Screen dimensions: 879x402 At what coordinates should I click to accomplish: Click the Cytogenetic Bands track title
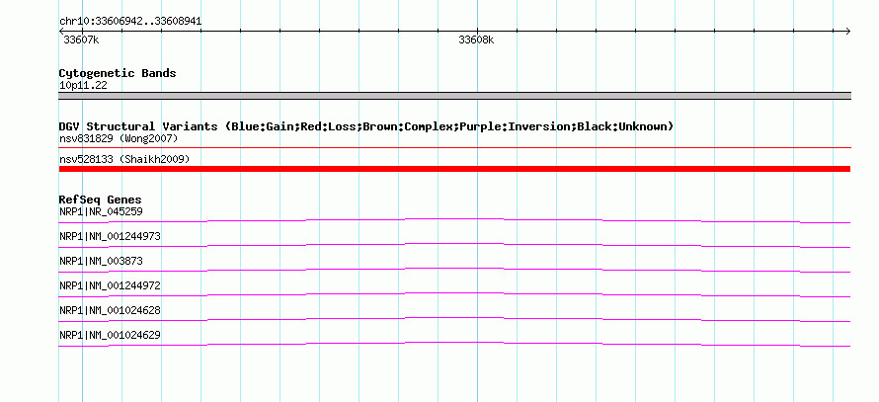pyautogui.click(x=118, y=73)
